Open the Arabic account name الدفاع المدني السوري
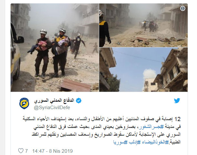197x155 pixels. [54, 101]
